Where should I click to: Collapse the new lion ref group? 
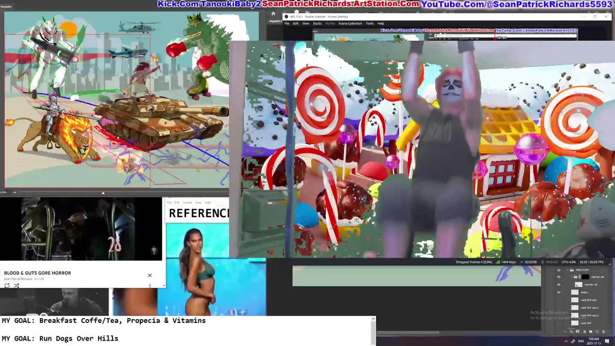point(572,277)
